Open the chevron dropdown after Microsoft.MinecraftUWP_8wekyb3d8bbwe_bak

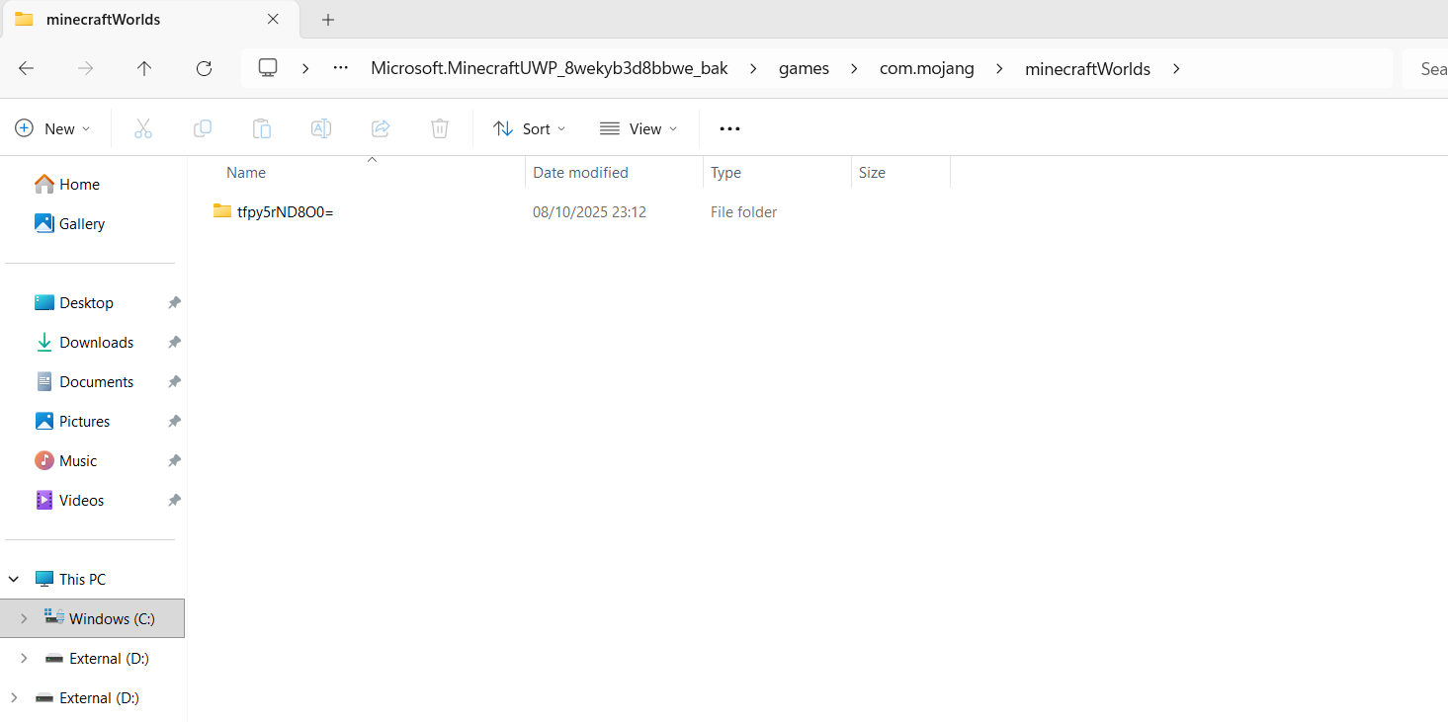coord(754,68)
